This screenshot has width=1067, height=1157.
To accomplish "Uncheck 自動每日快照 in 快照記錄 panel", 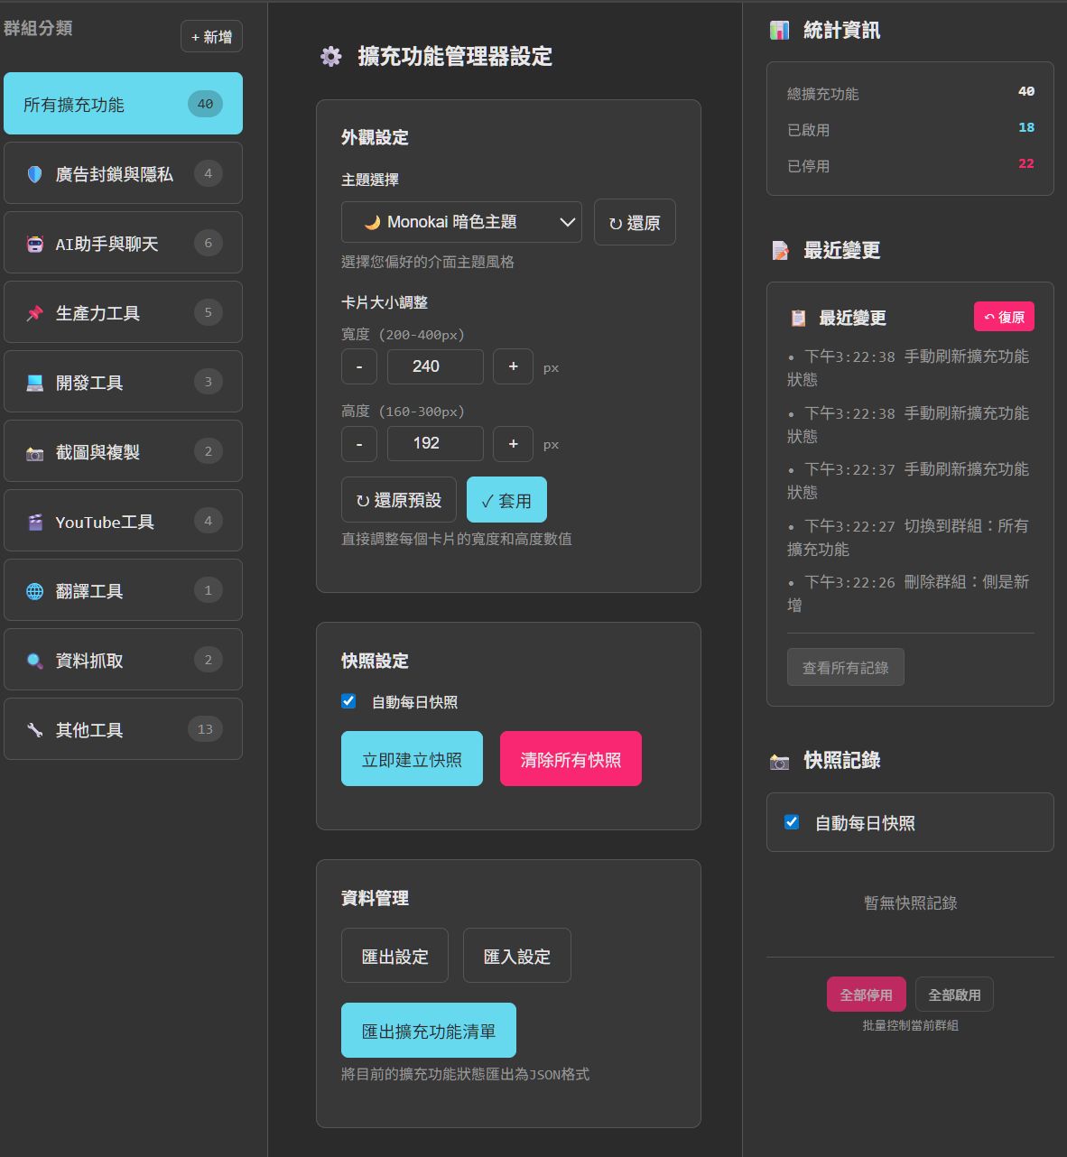I will 792,822.
